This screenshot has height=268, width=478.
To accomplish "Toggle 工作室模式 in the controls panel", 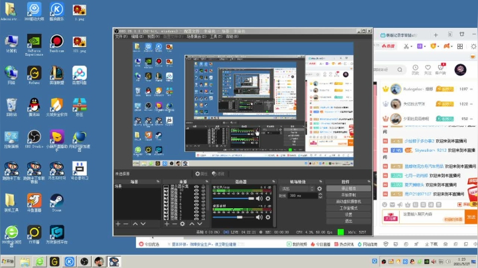I will 349,208.
